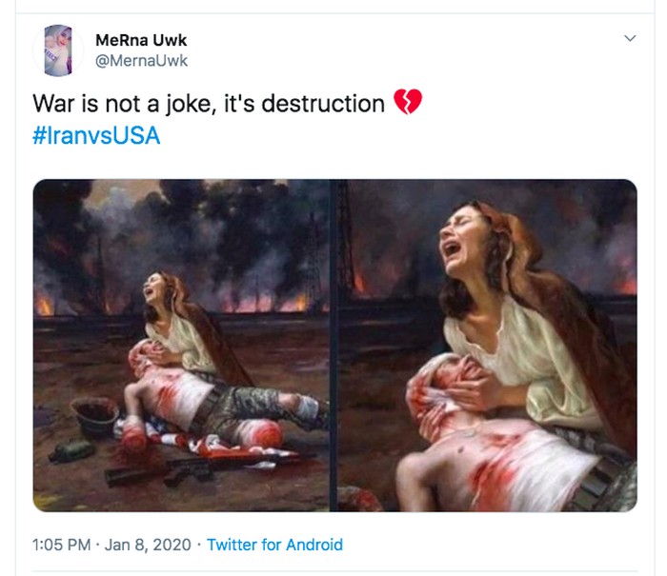Open the @MernaUwk handle
The image size is (667, 576).
[141, 61]
